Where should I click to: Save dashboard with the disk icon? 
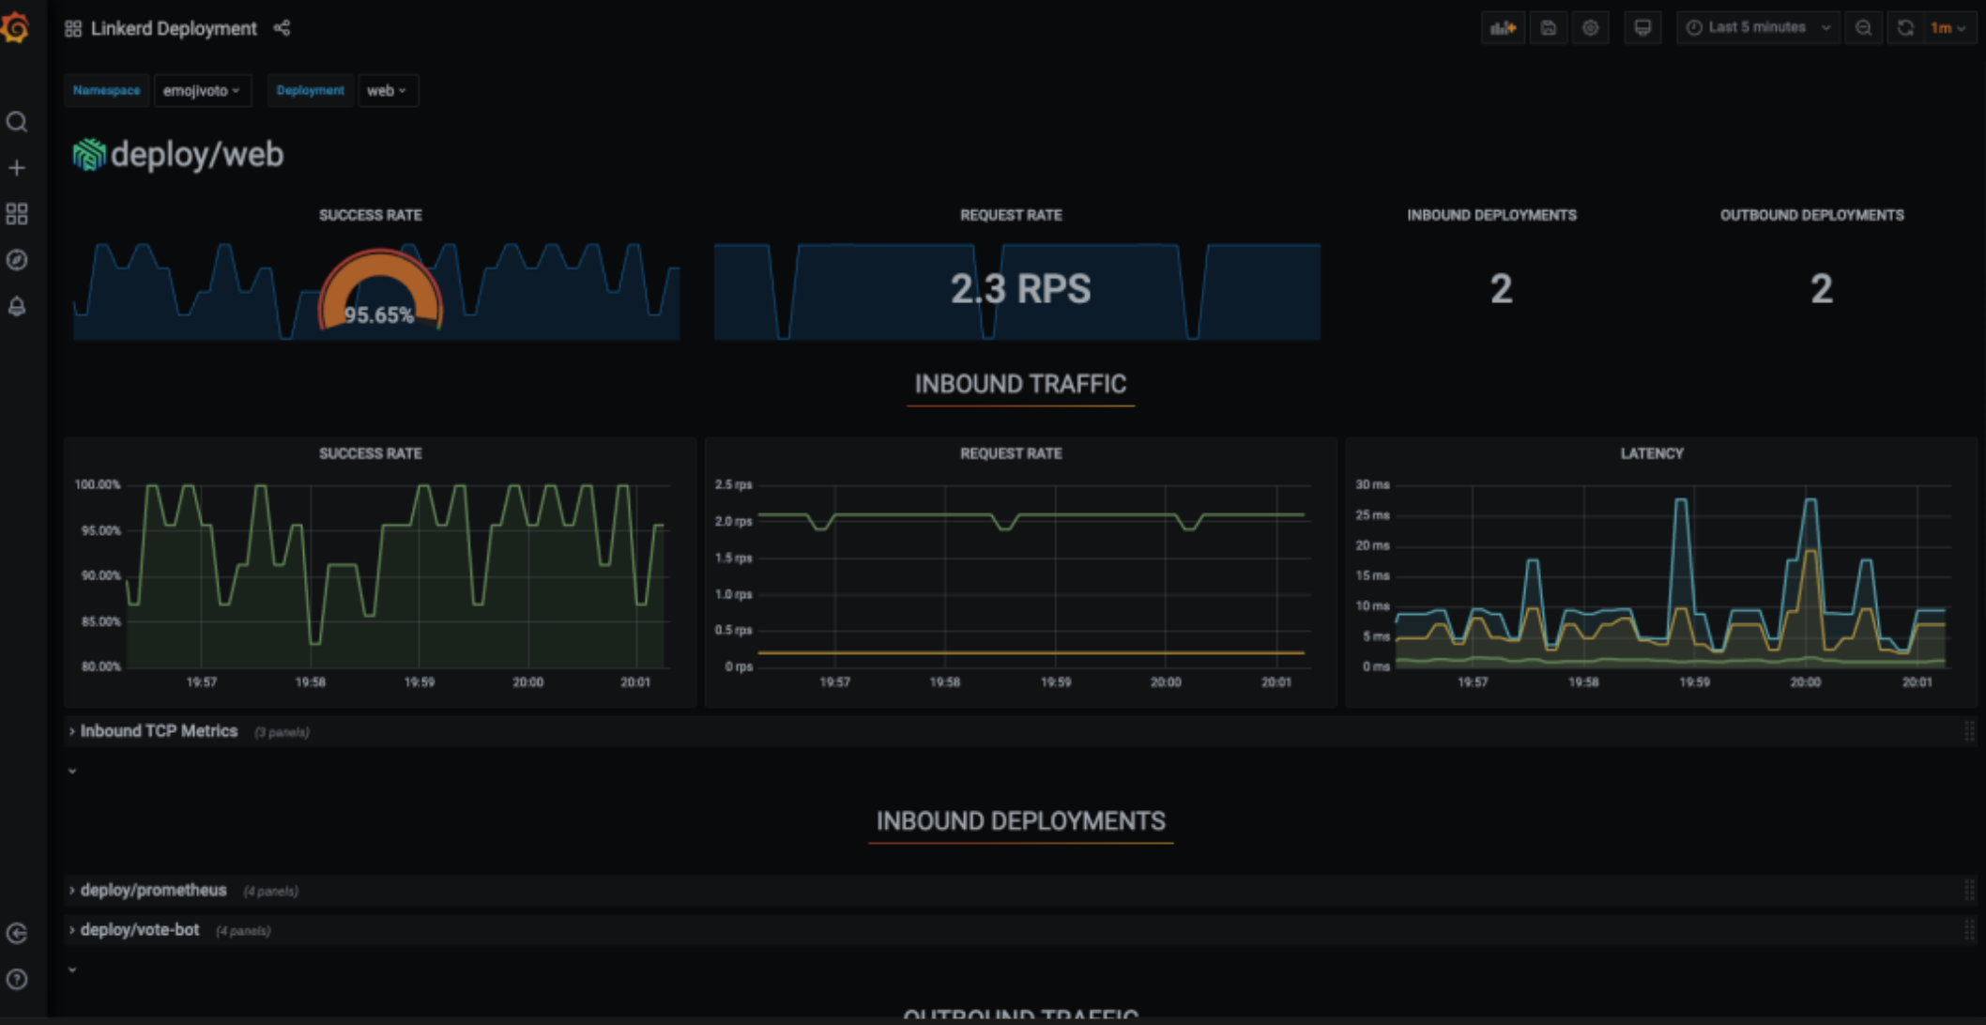coord(1549,28)
